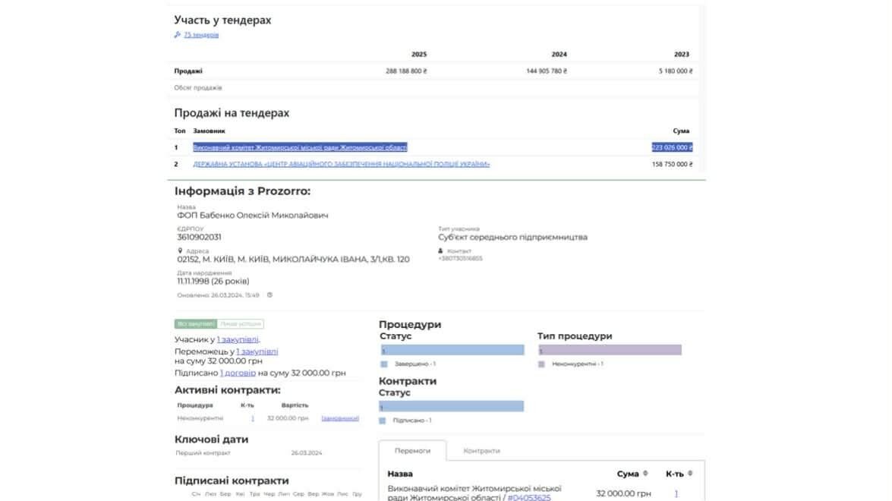Open the #04053625 code link
Viewport: 892px width, 501px height.
pos(528,497)
